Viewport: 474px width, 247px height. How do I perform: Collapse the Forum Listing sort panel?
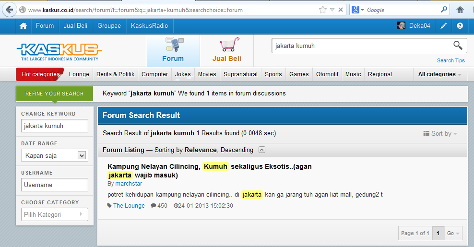[x=262, y=150]
